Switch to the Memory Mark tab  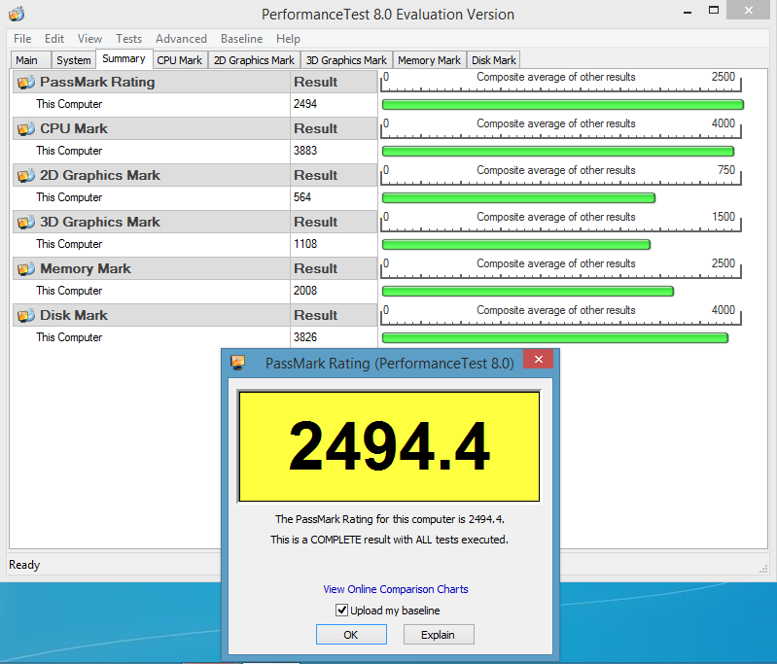coord(429,60)
